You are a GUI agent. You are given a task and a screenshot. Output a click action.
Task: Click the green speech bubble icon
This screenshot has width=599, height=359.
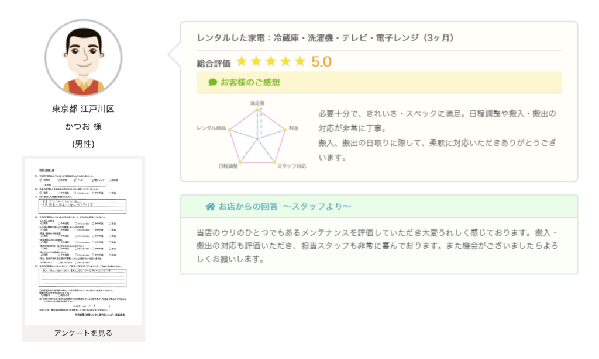pos(213,82)
